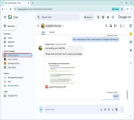Image resolution: width=134 pixels, height=120 pixels.
Task: Expand the side panel chevron
Action: click(x=131, y=116)
